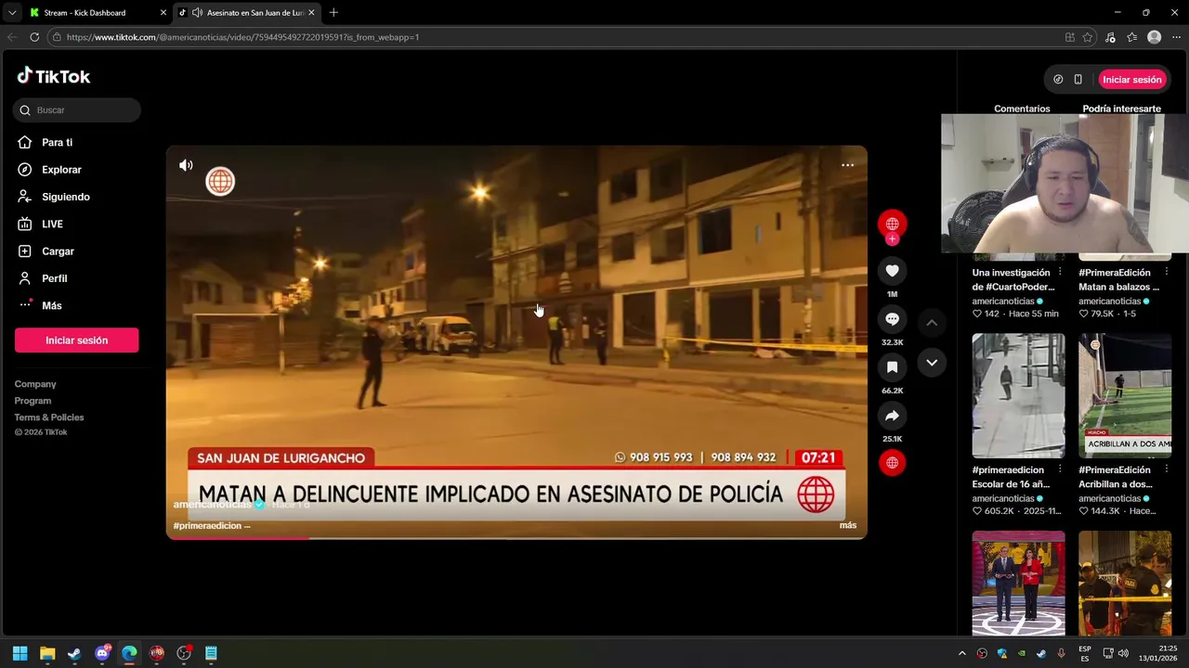Open the Acribillan a dos video thumbnail

click(x=1125, y=396)
